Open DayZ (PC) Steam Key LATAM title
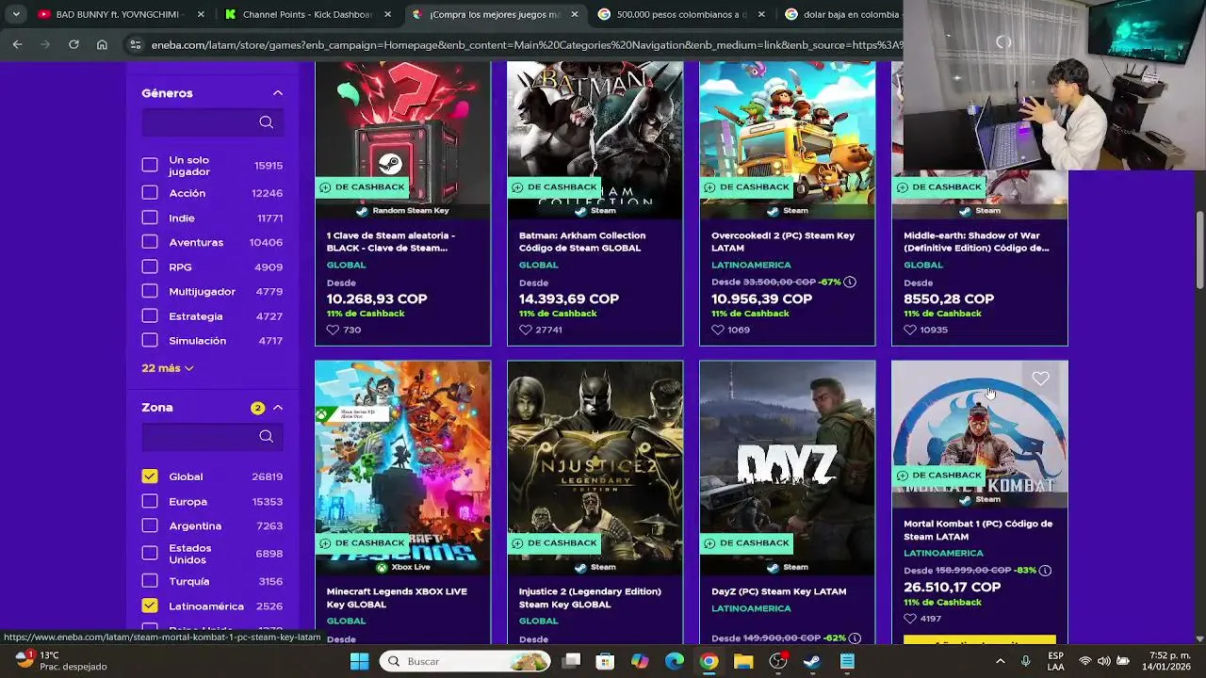The width and height of the screenshot is (1206, 678). [778, 591]
